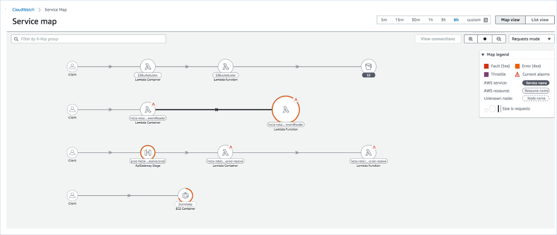This screenshot has height=235, width=557.
Task: Select the 5m time range
Action: click(x=384, y=20)
